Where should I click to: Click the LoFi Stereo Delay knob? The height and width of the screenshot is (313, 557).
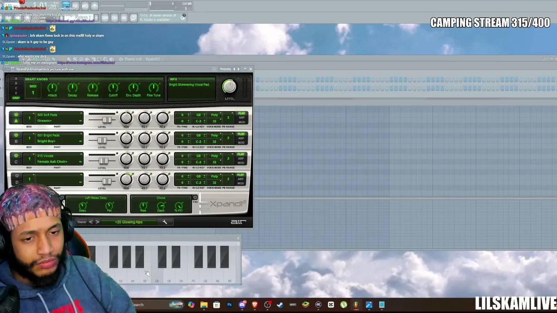(83, 205)
